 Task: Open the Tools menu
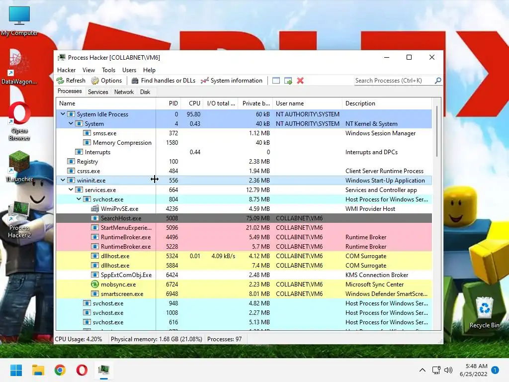(108, 70)
